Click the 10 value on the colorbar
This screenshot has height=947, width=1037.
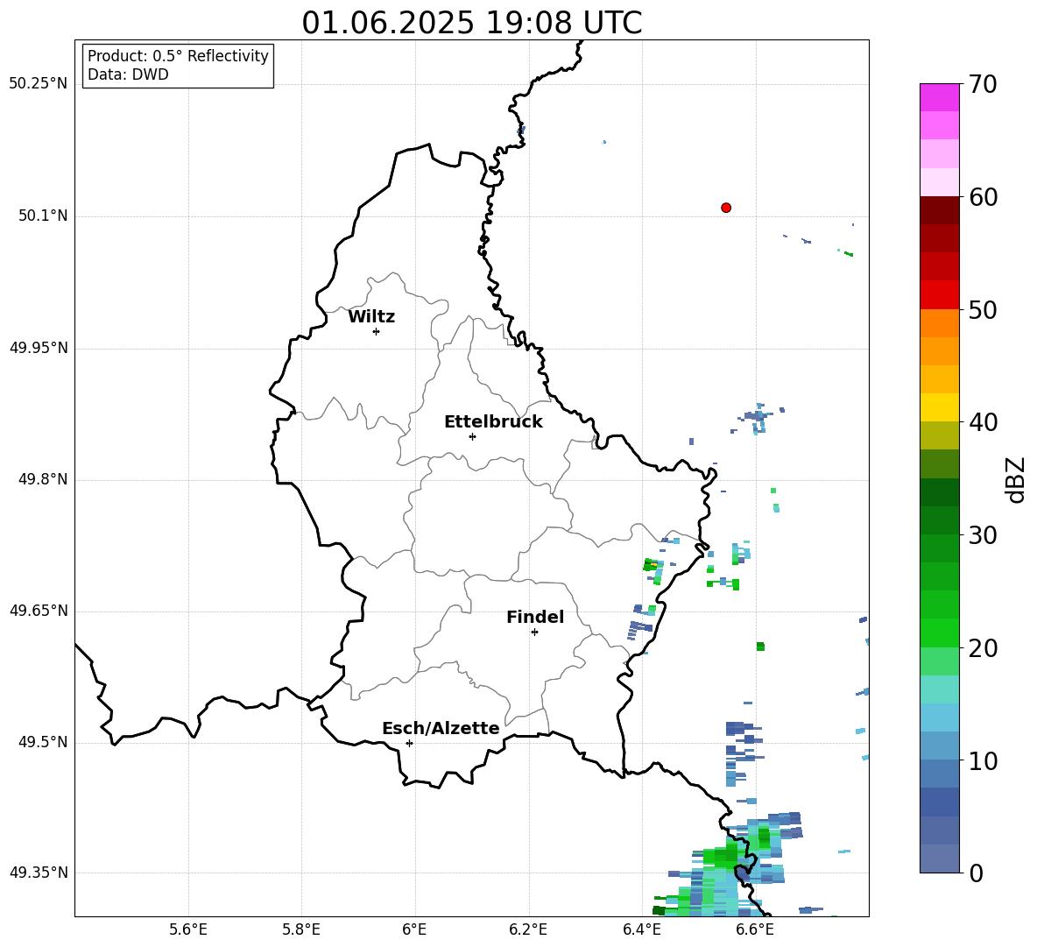coord(983,761)
